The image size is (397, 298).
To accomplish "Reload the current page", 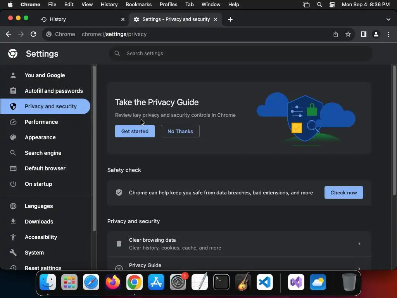I will click(33, 34).
